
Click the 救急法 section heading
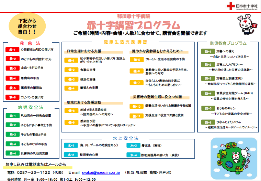[30, 43]
